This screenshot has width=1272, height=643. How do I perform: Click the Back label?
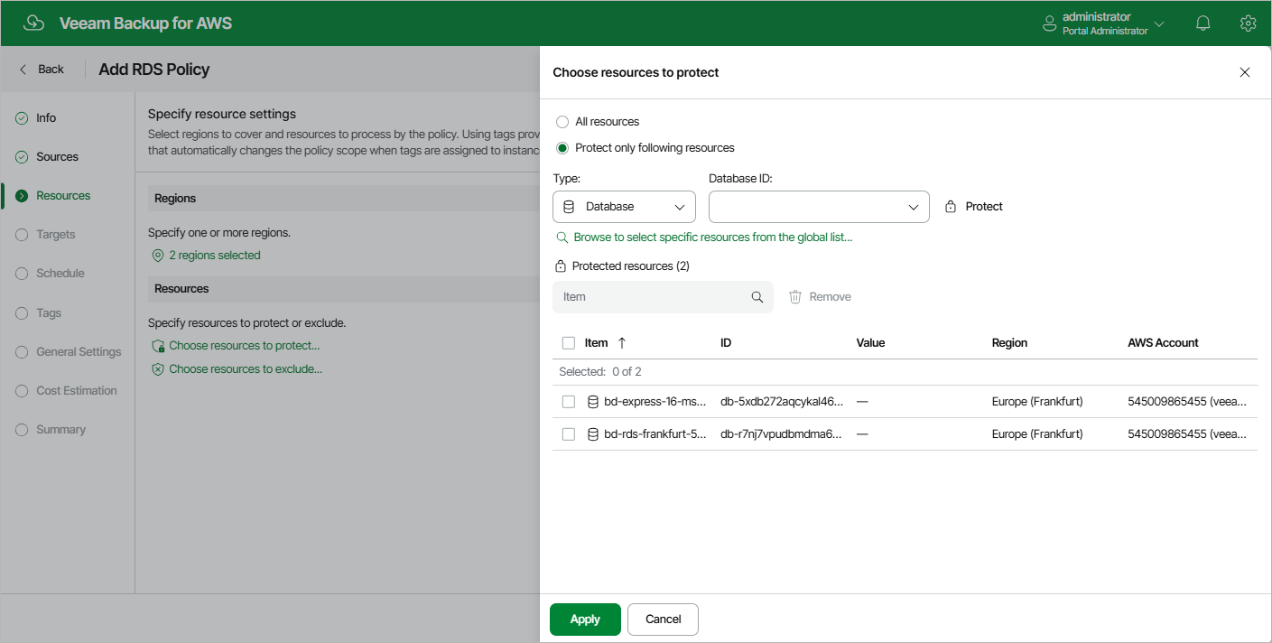[51, 70]
